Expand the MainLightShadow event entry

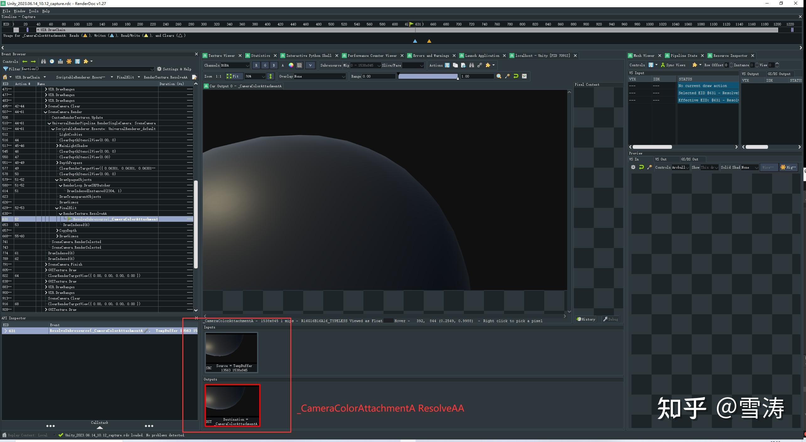pyautogui.click(x=57, y=145)
